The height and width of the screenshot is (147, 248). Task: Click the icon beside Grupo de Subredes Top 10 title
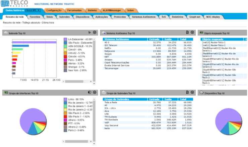pyautogui.click(x=104, y=93)
